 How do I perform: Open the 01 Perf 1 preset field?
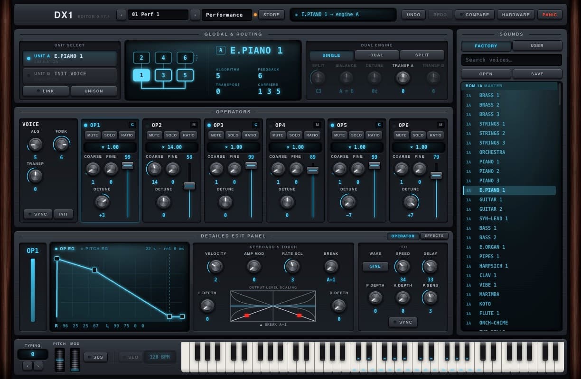[x=158, y=15]
